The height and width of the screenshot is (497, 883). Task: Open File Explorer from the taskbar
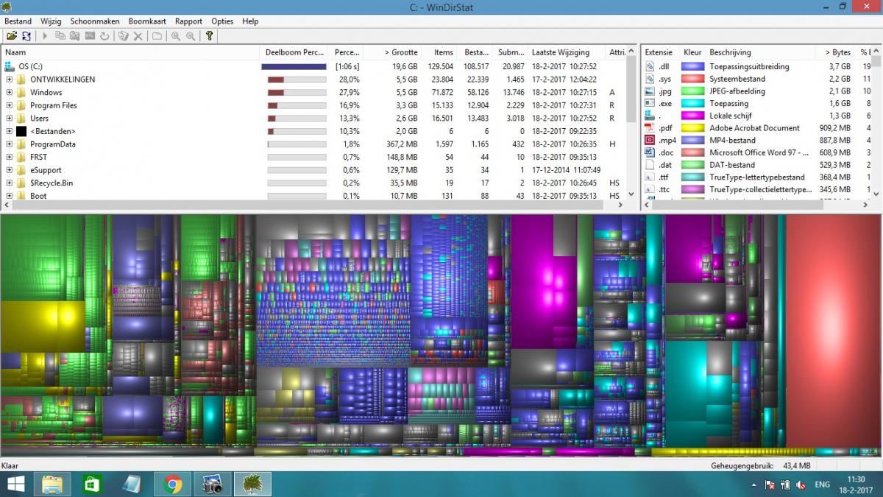coord(52,484)
